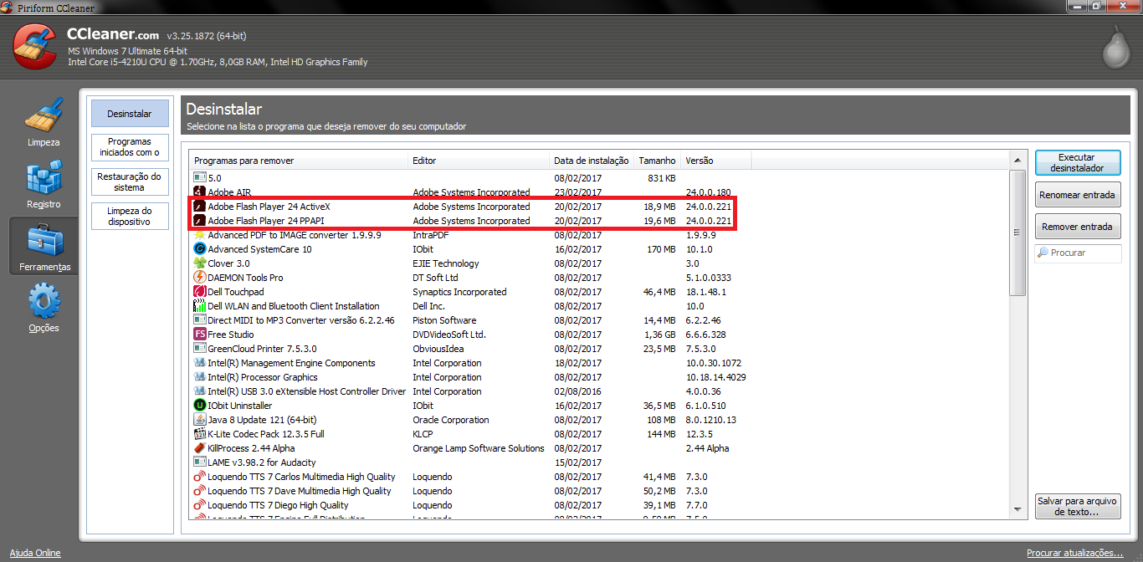Viewport: 1143px width, 562px height.
Task: Sort by Programas para remover column
Action: point(299,161)
